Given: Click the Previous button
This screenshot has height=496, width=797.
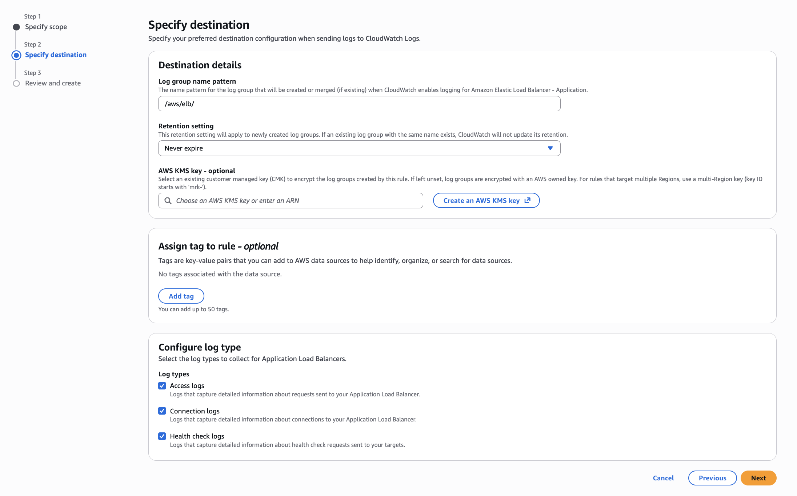Looking at the screenshot, I should click(712, 478).
